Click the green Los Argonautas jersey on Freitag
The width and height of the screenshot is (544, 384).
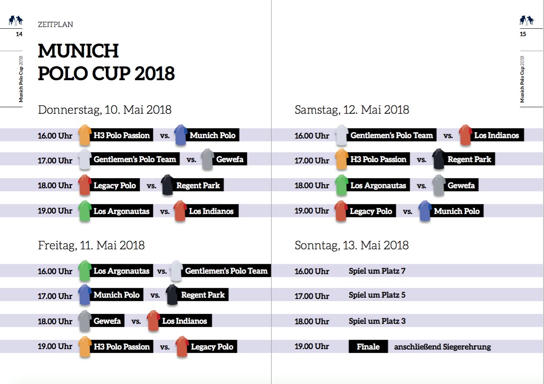(85, 271)
